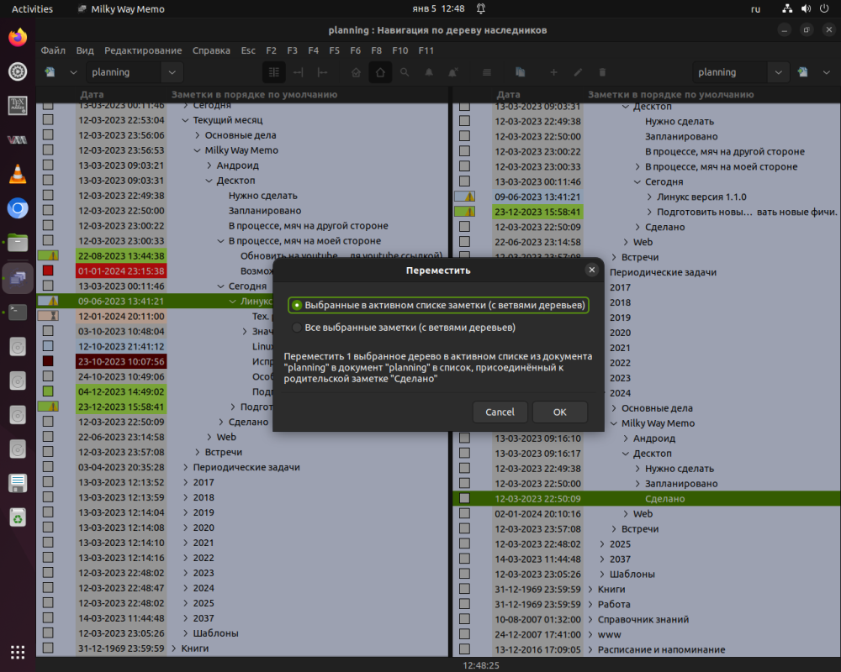This screenshot has height=672, width=841.
Task: Launch VLC media player from the dock
Action: [x=18, y=174]
